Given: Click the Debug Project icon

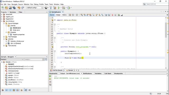Looking at the screenshot, I should pos(64,8).
